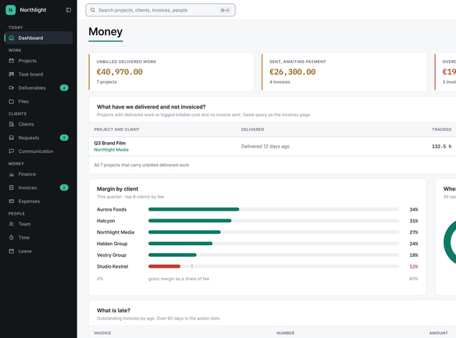Click the Files folder icon
This screenshot has width=456, height=338.
[x=12, y=101]
